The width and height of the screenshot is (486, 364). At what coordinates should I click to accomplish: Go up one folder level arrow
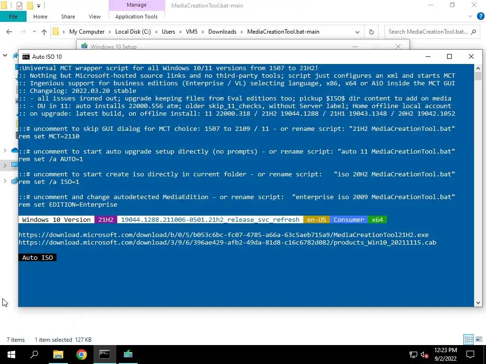click(x=44, y=32)
